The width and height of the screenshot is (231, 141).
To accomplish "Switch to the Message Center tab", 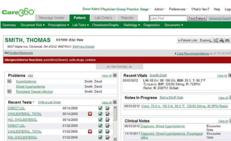I will pyautogui.click(x=52, y=18).
